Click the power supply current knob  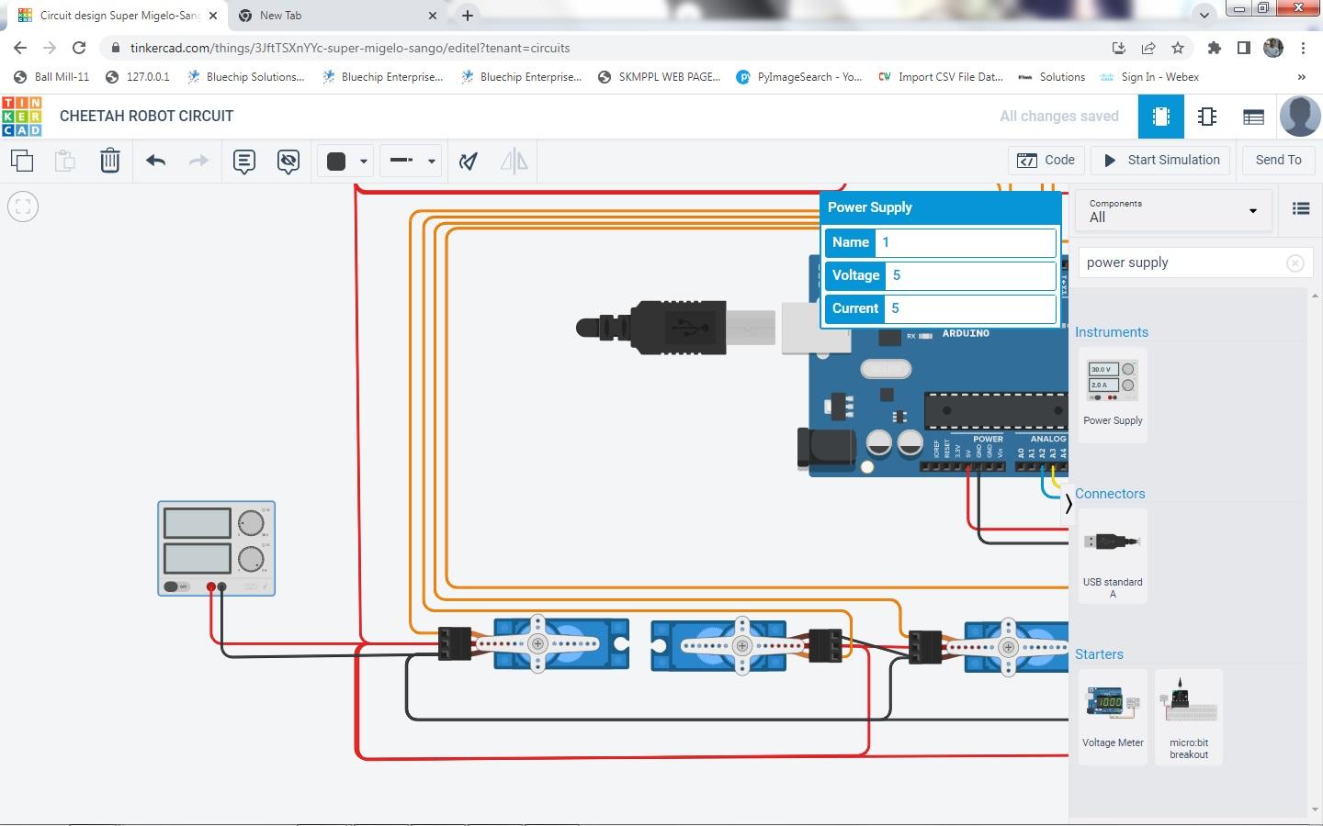pos(251,558)
